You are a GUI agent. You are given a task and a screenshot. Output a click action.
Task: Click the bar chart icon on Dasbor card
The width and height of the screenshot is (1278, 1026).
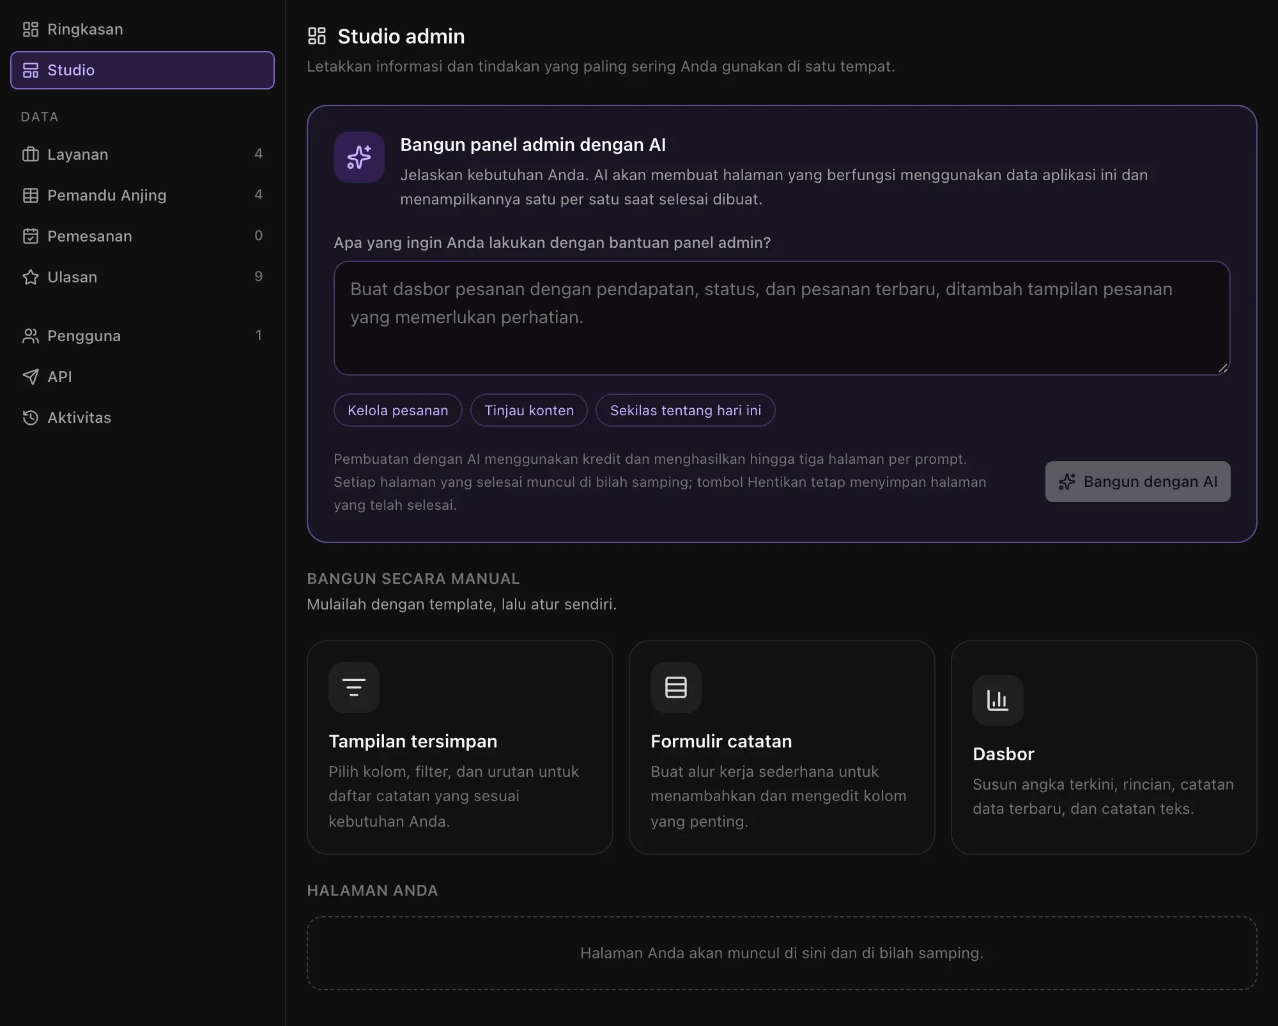tap(998, 700)
